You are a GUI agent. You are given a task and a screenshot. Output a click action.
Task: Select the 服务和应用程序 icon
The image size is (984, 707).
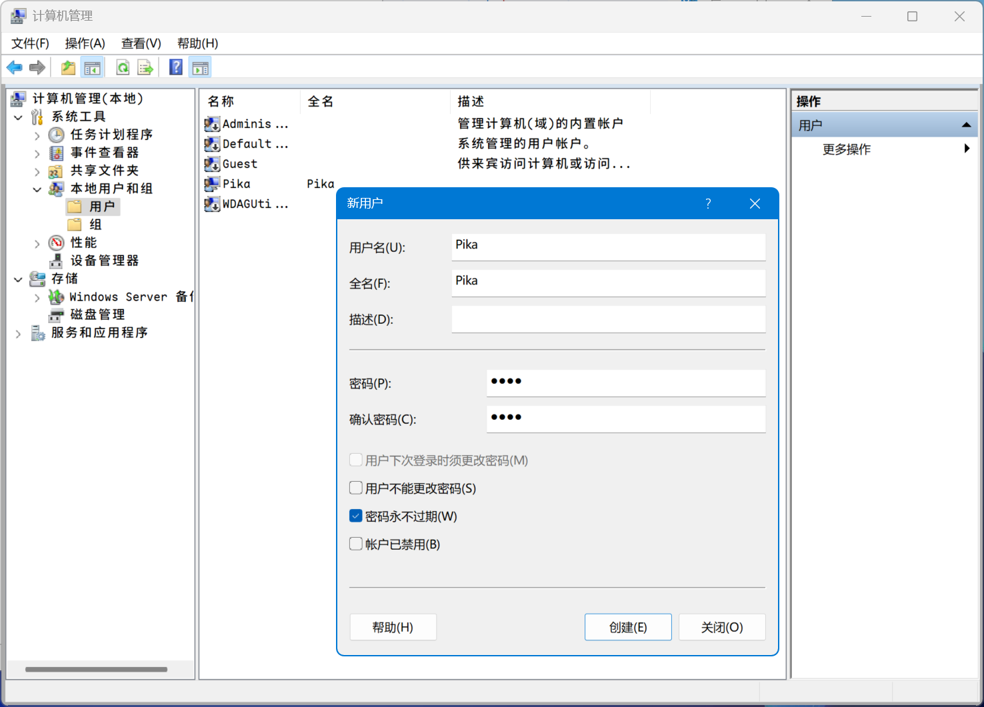(38, 333)
